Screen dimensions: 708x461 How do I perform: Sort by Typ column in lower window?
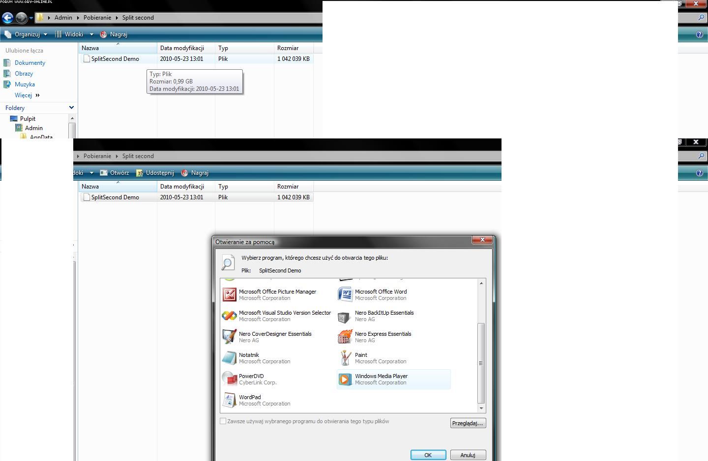(x=245, y=187)
